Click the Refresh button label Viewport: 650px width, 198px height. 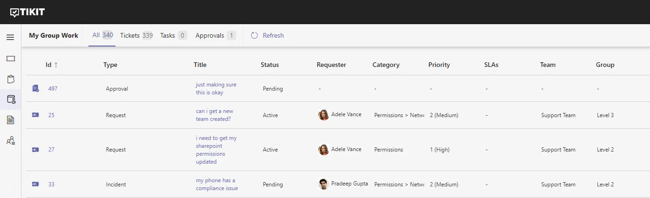273,35
